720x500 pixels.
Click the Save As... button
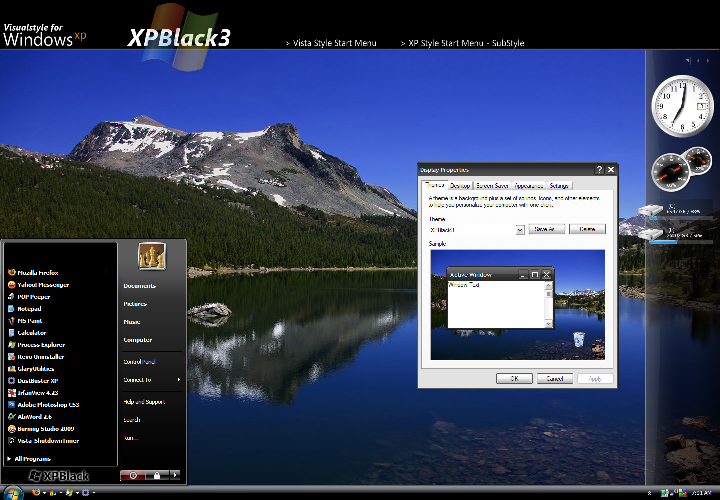[547, 229]
